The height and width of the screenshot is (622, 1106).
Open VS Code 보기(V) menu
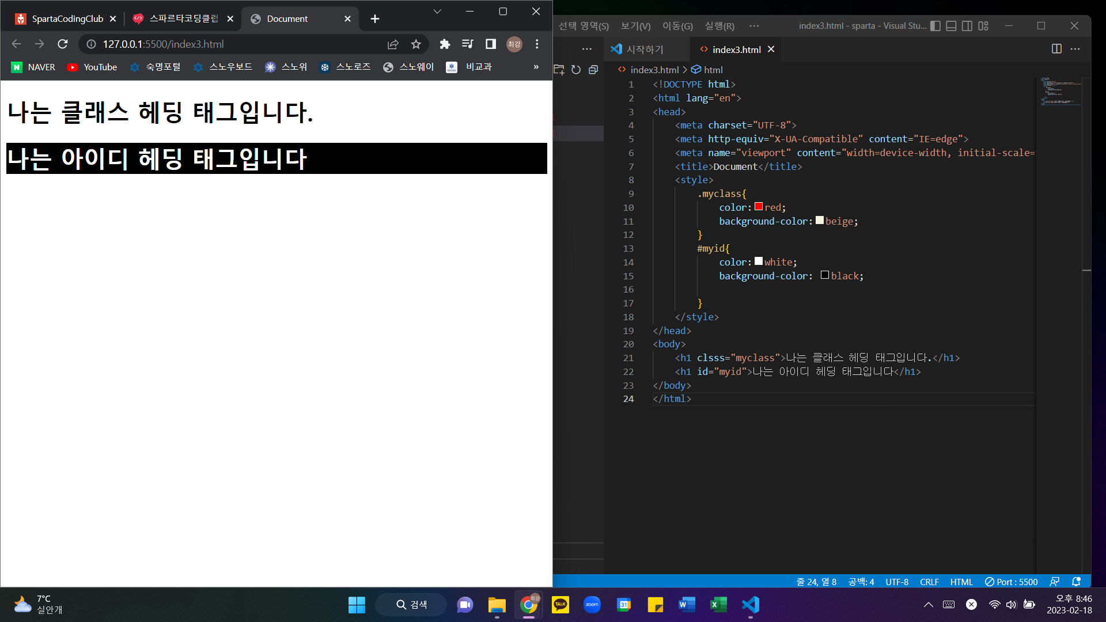coord(635,26)
